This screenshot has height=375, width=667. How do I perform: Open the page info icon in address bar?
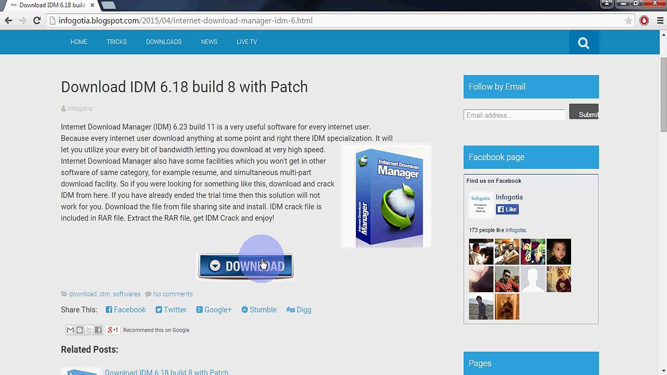tap(52, 21)
